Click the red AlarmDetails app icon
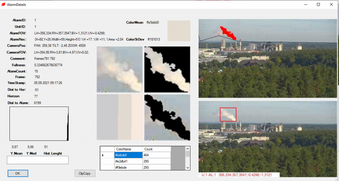Screen dimensions: 339x181 [3, 5]
